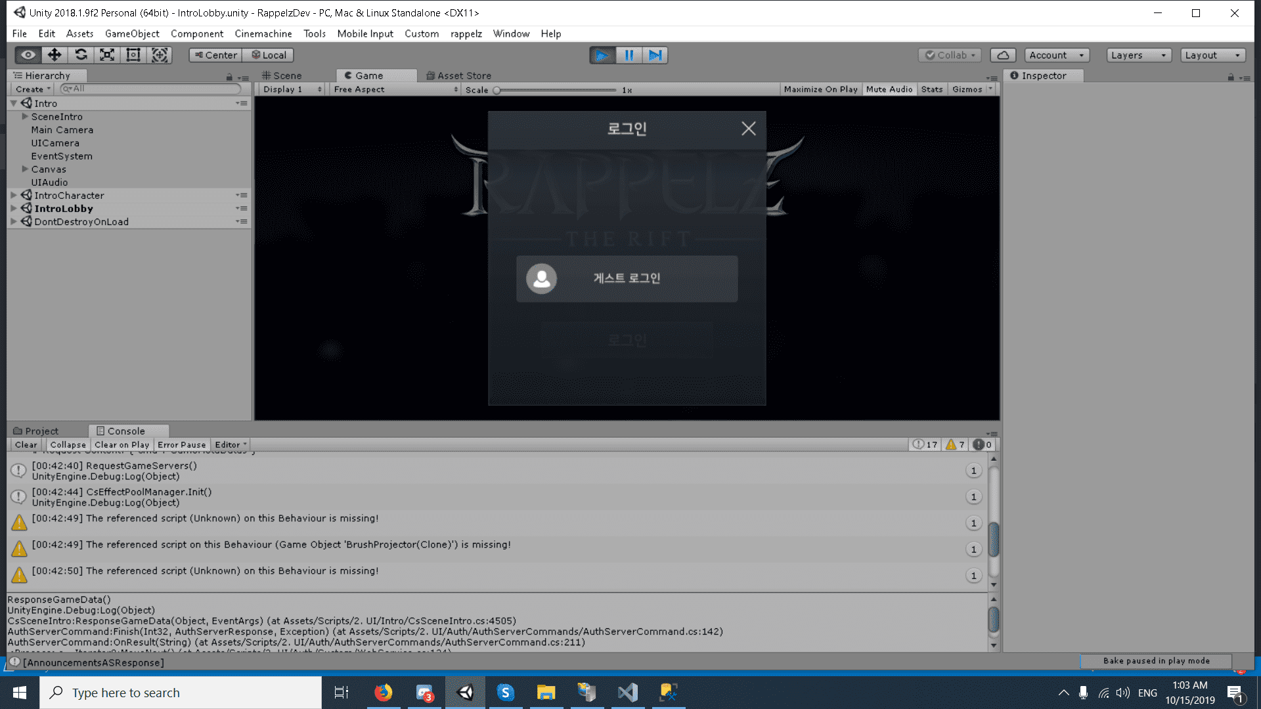Image resolution: width=1261 pixels, height=709 pixels.
Task: Open the Account dropdown
Action: click(1057, 55)
